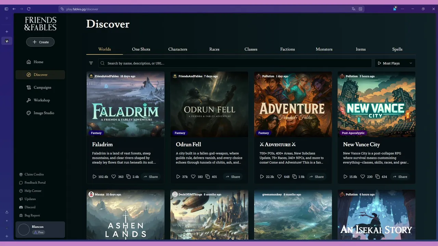Reload the page with browser refresh icon
This screenshot has width=438, height=246.
coord(29,9)
